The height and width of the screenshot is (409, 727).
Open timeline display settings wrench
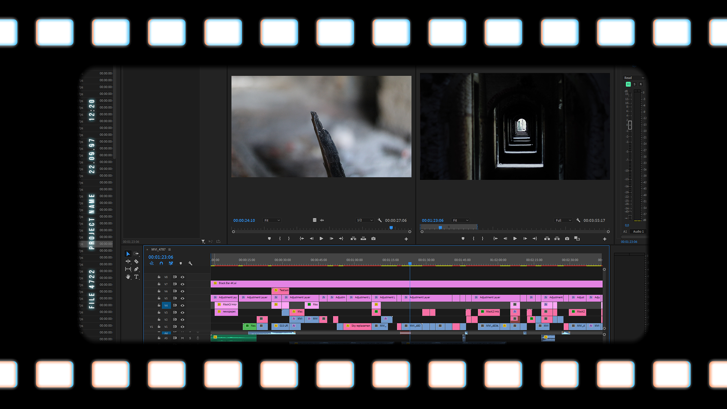pyautogui.click(x=190, y=263)
